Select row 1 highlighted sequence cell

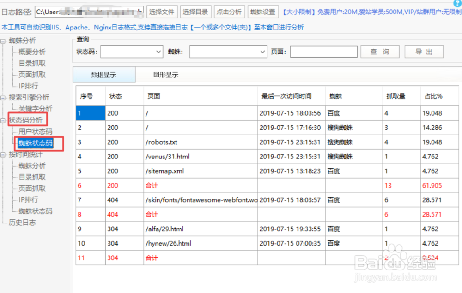click(x=91, y=113)
